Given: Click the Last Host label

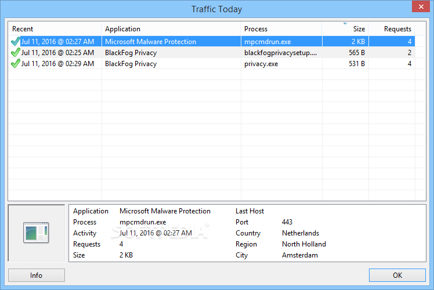Looking at the screenshot, I should pos(249,211).
